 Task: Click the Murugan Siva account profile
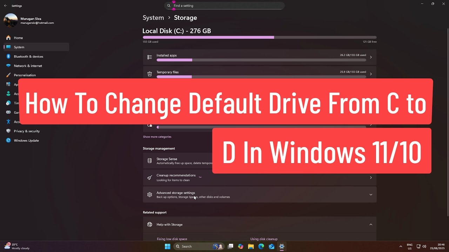point(29,21)
